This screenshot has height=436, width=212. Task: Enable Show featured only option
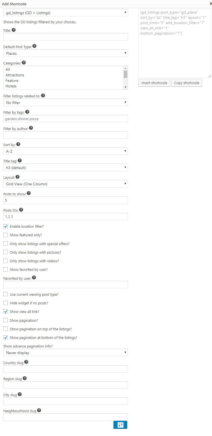(6, 235)
